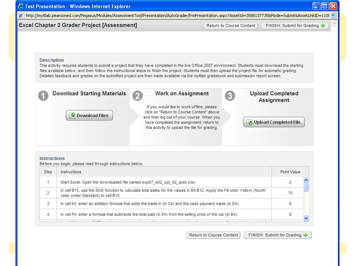Click 'Excel Chapter 2 Grader Project [Assessment]' heading

[x=78, y=25]
